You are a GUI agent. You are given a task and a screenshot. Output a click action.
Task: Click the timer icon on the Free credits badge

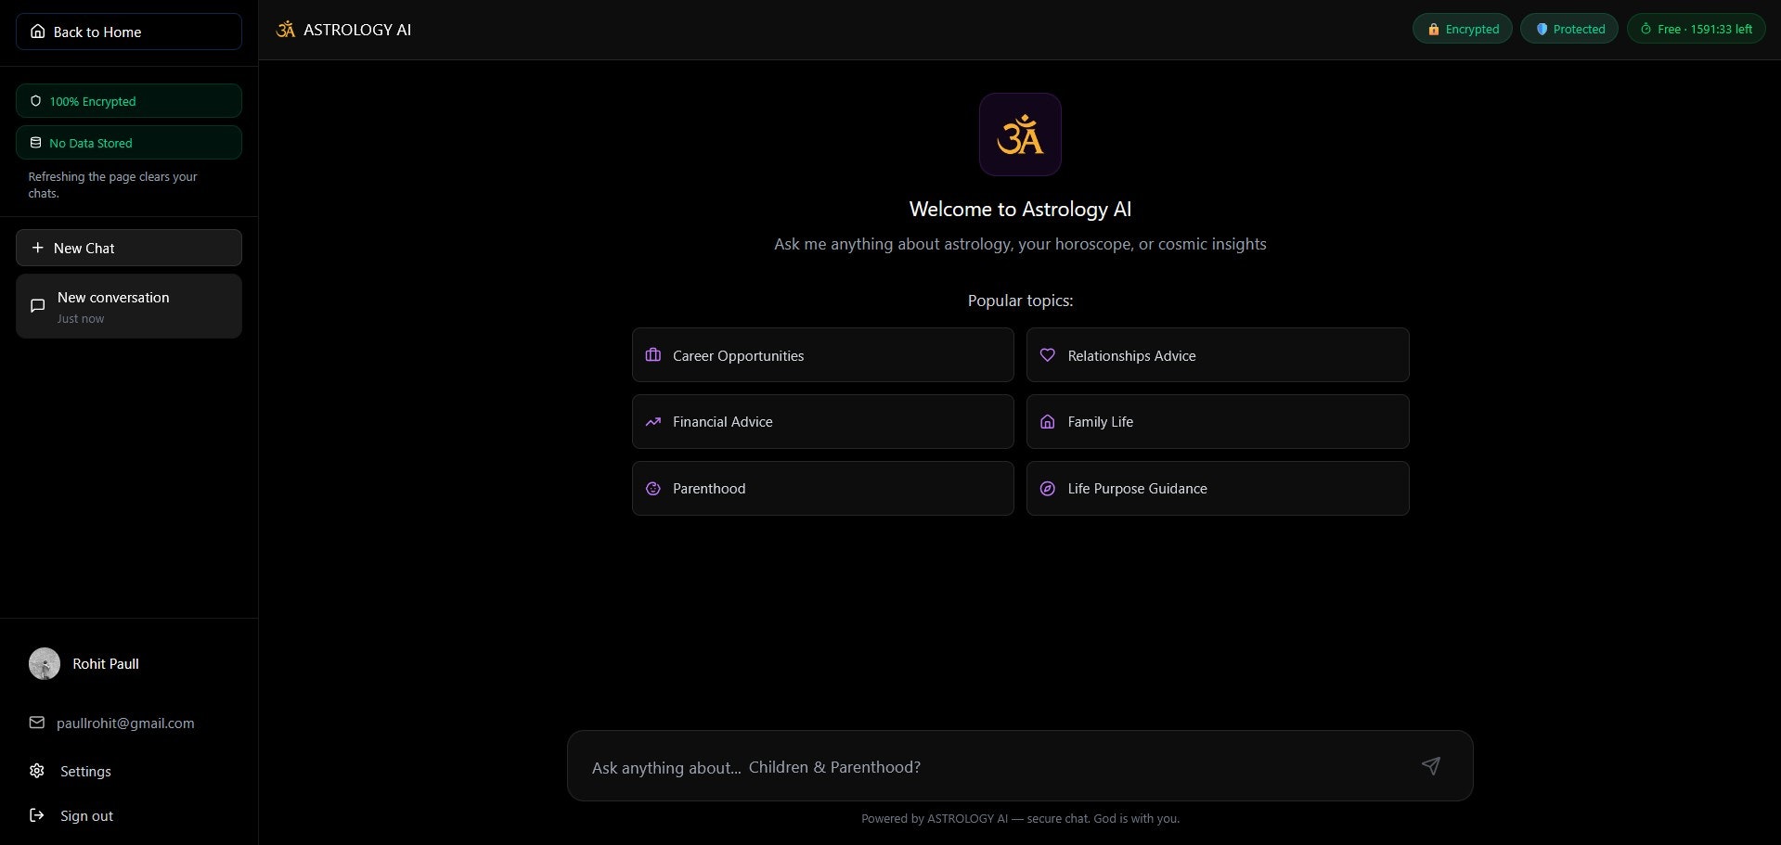click(x=1643, y=29)
